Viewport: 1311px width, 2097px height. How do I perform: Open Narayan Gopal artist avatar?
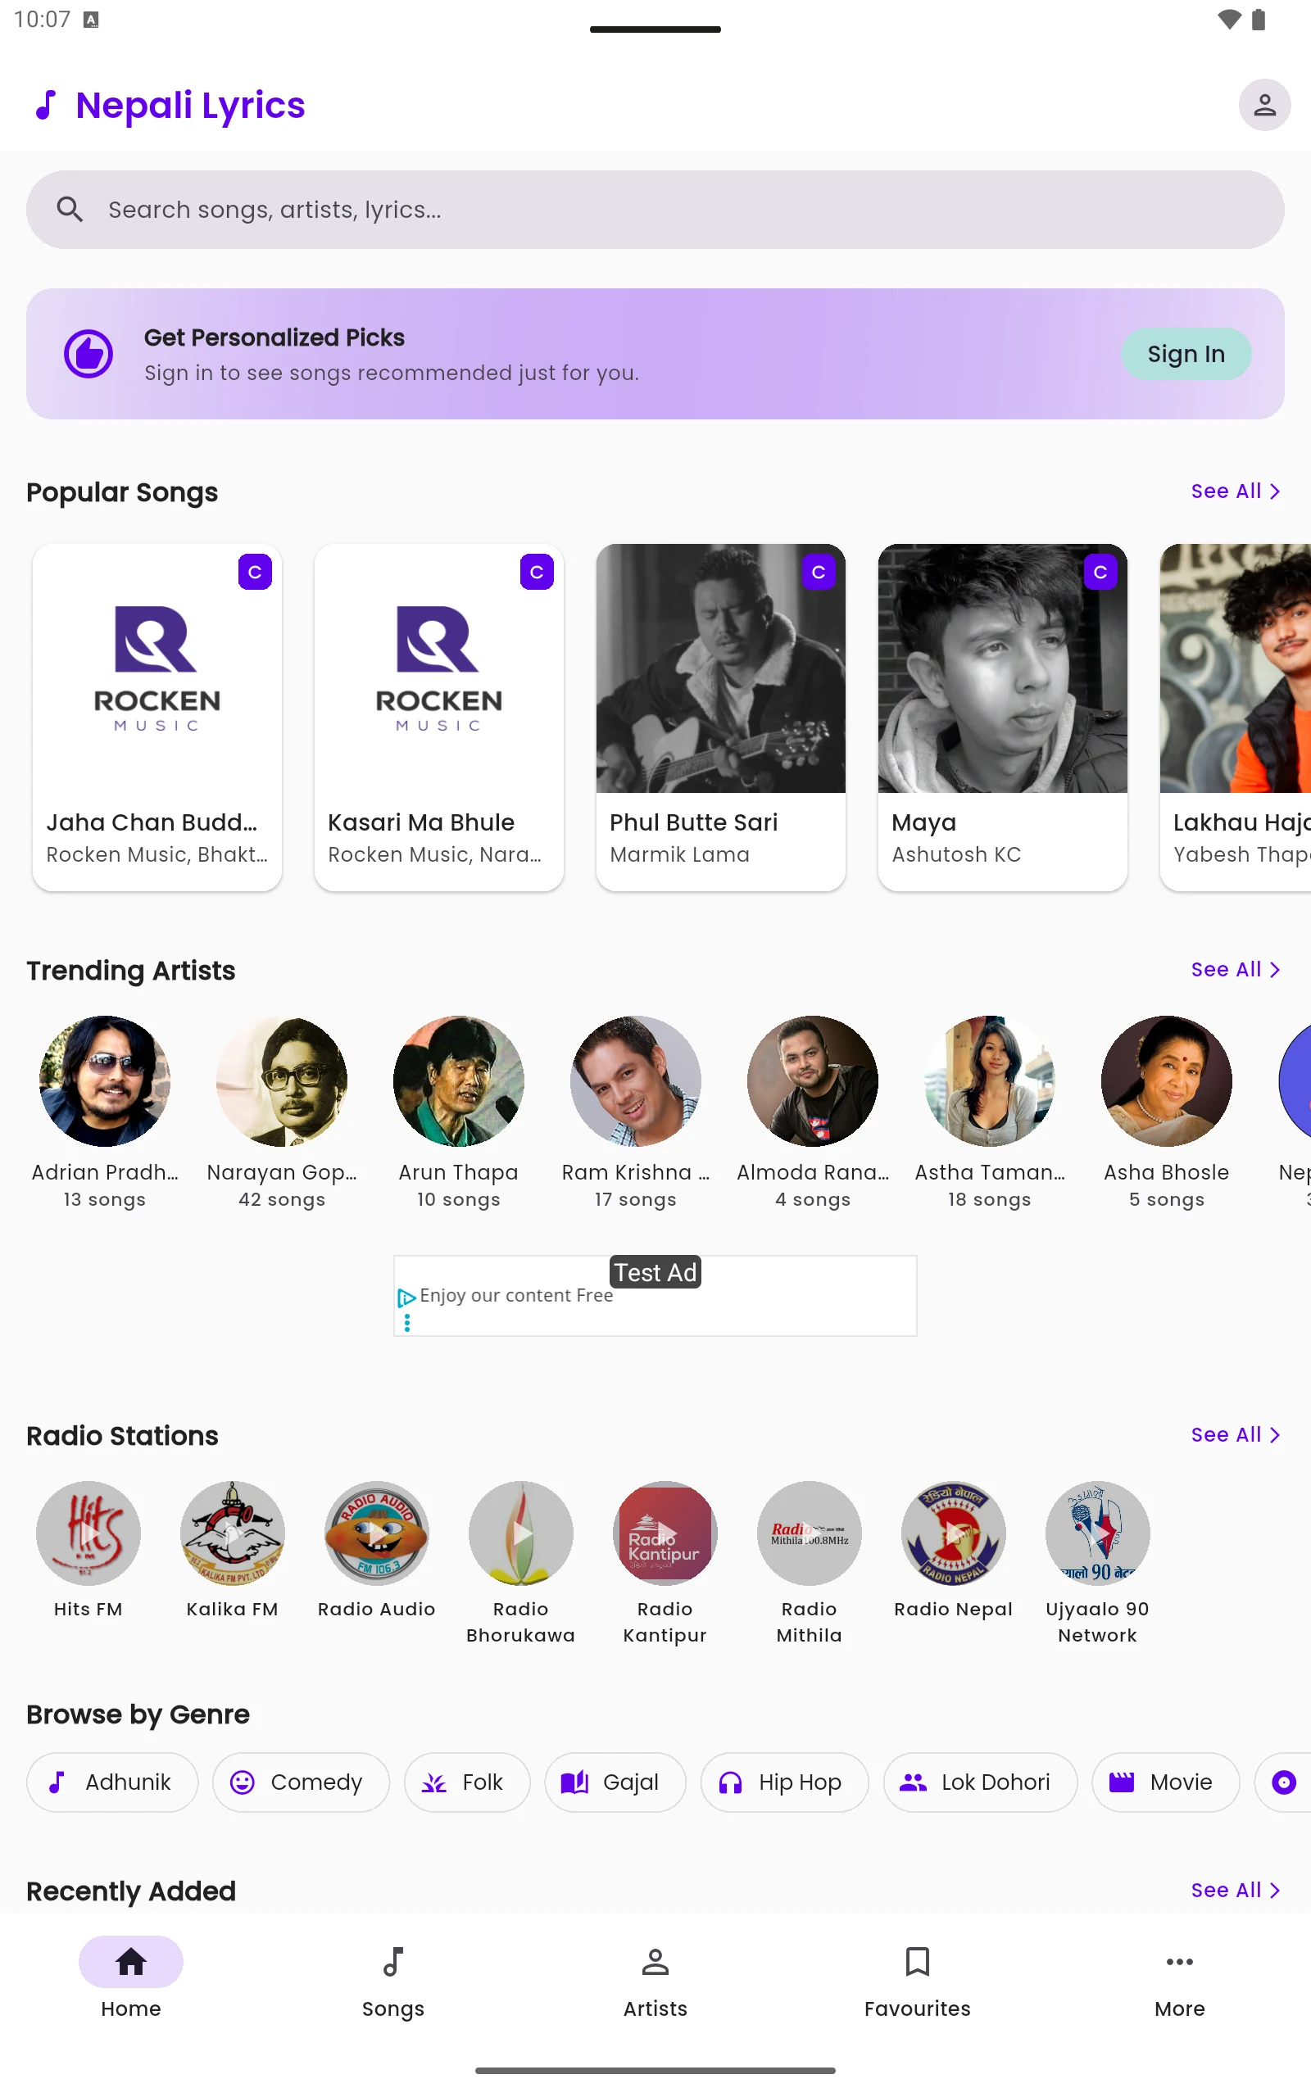tap(282, 1081)
